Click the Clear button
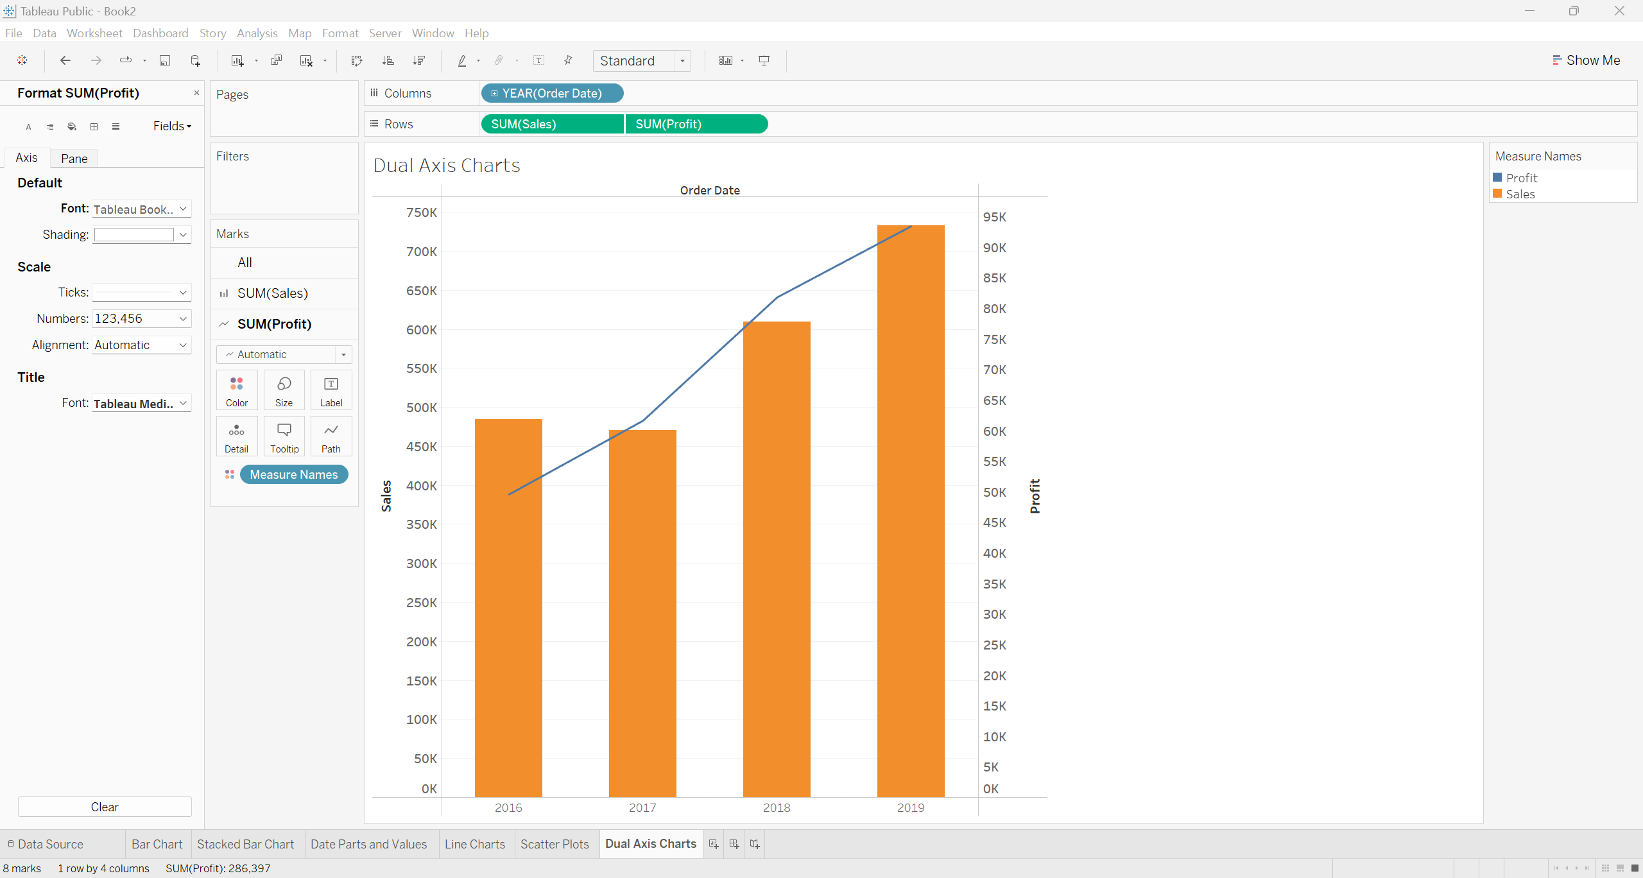1643x878 pixels. click(x=105, y=807)
